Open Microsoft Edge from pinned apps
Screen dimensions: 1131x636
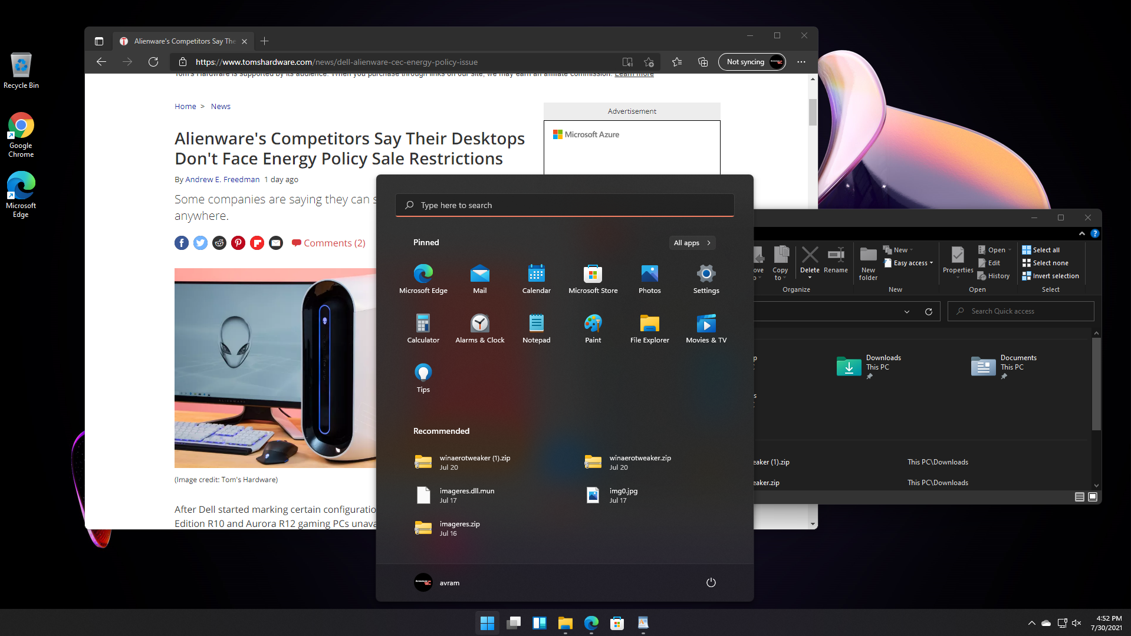click(423, 279)
